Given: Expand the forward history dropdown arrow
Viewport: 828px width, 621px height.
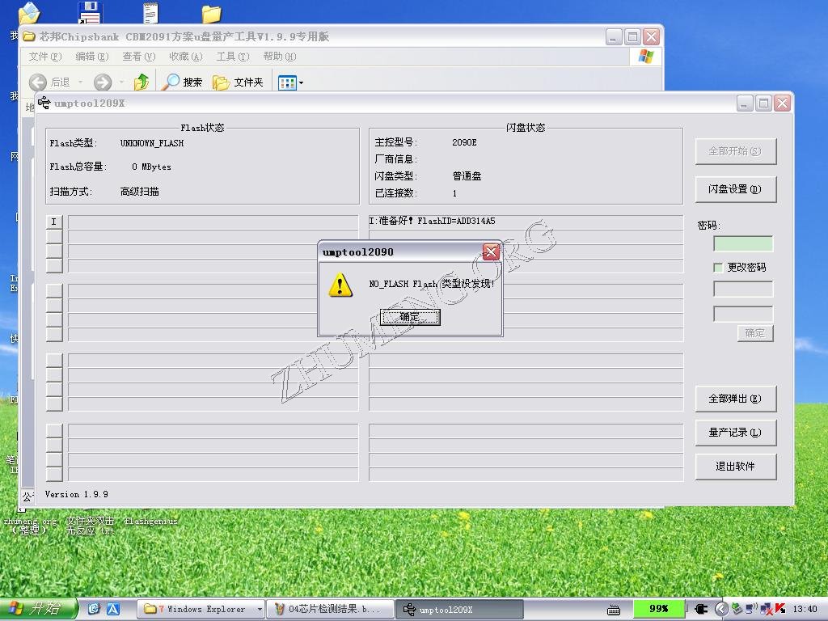Looking at the screenshot, I should click(x=121, y=82).
